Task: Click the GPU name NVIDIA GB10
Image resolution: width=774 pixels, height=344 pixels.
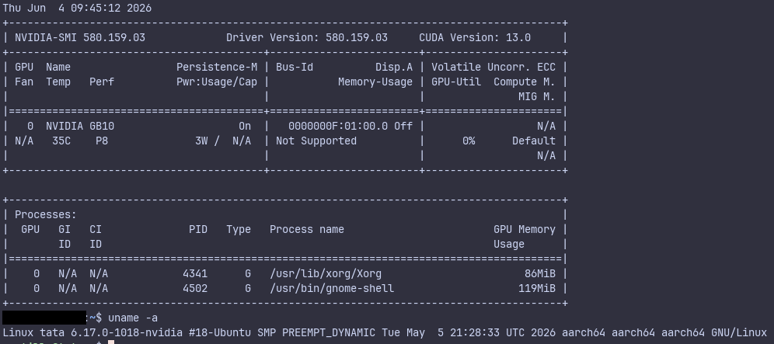Action: pyautogui.click(x=80, y=127)
